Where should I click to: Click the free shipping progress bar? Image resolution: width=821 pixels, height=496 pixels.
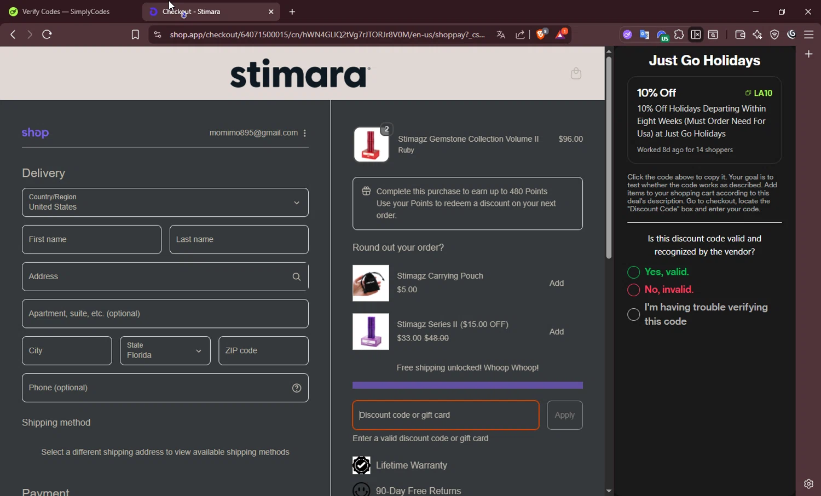tap(467, 385)
